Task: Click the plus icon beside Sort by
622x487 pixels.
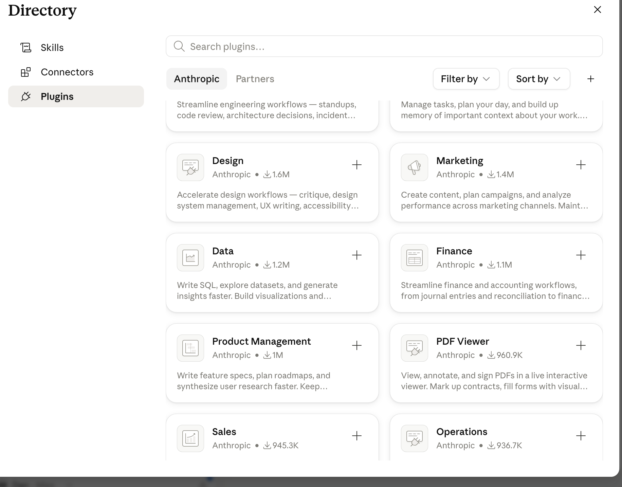Action: coord(591,79)
